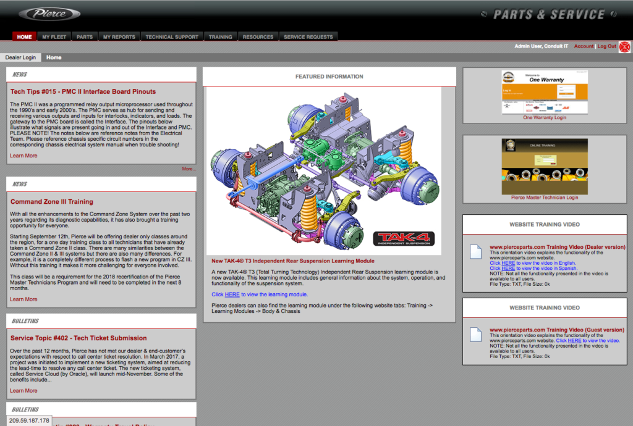Click the More... link below the first News panel
633x426 pixels.
[x=189, y=169]
